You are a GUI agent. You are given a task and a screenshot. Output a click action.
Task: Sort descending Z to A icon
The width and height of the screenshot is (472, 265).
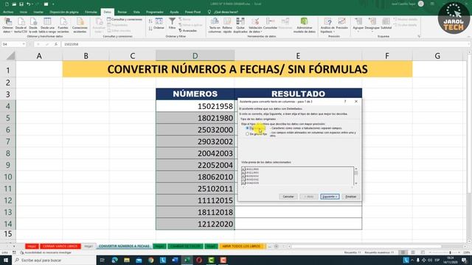(x=150, y=29)
